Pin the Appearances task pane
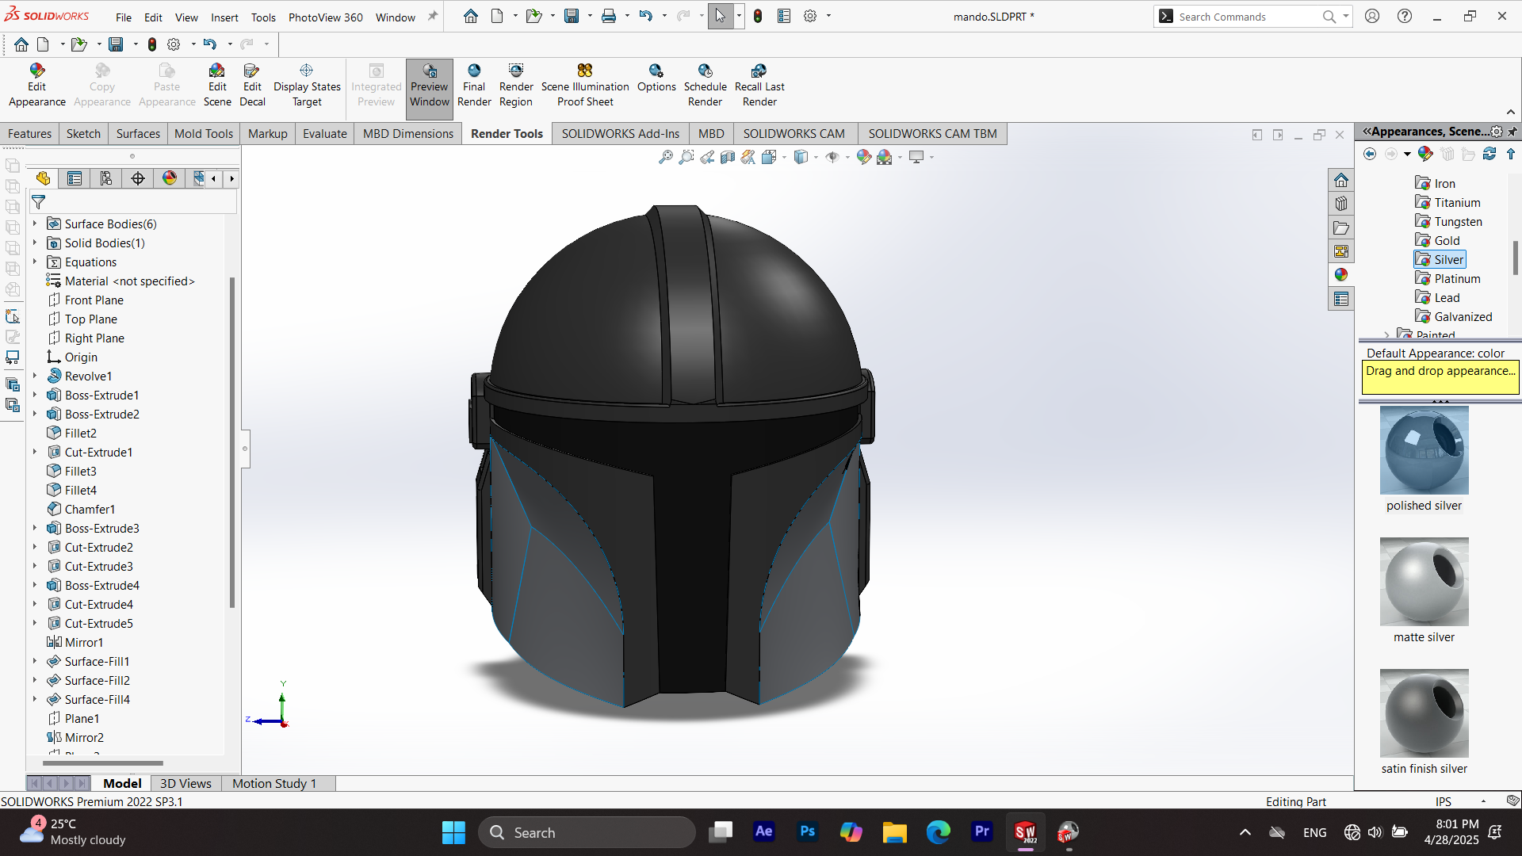1522x856 pixels. coord(1512,132)
